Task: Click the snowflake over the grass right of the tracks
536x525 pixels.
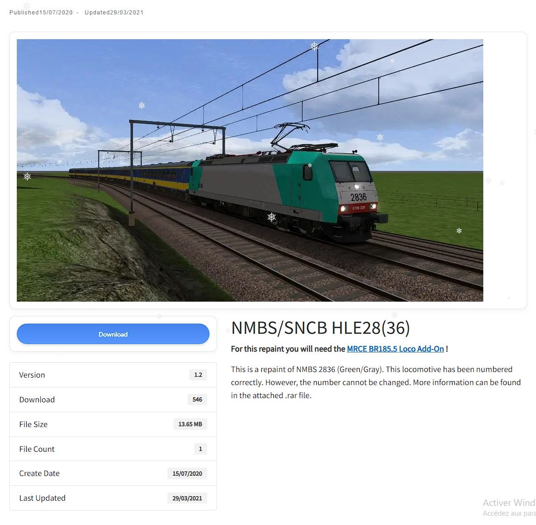Action: click(459, 231)
